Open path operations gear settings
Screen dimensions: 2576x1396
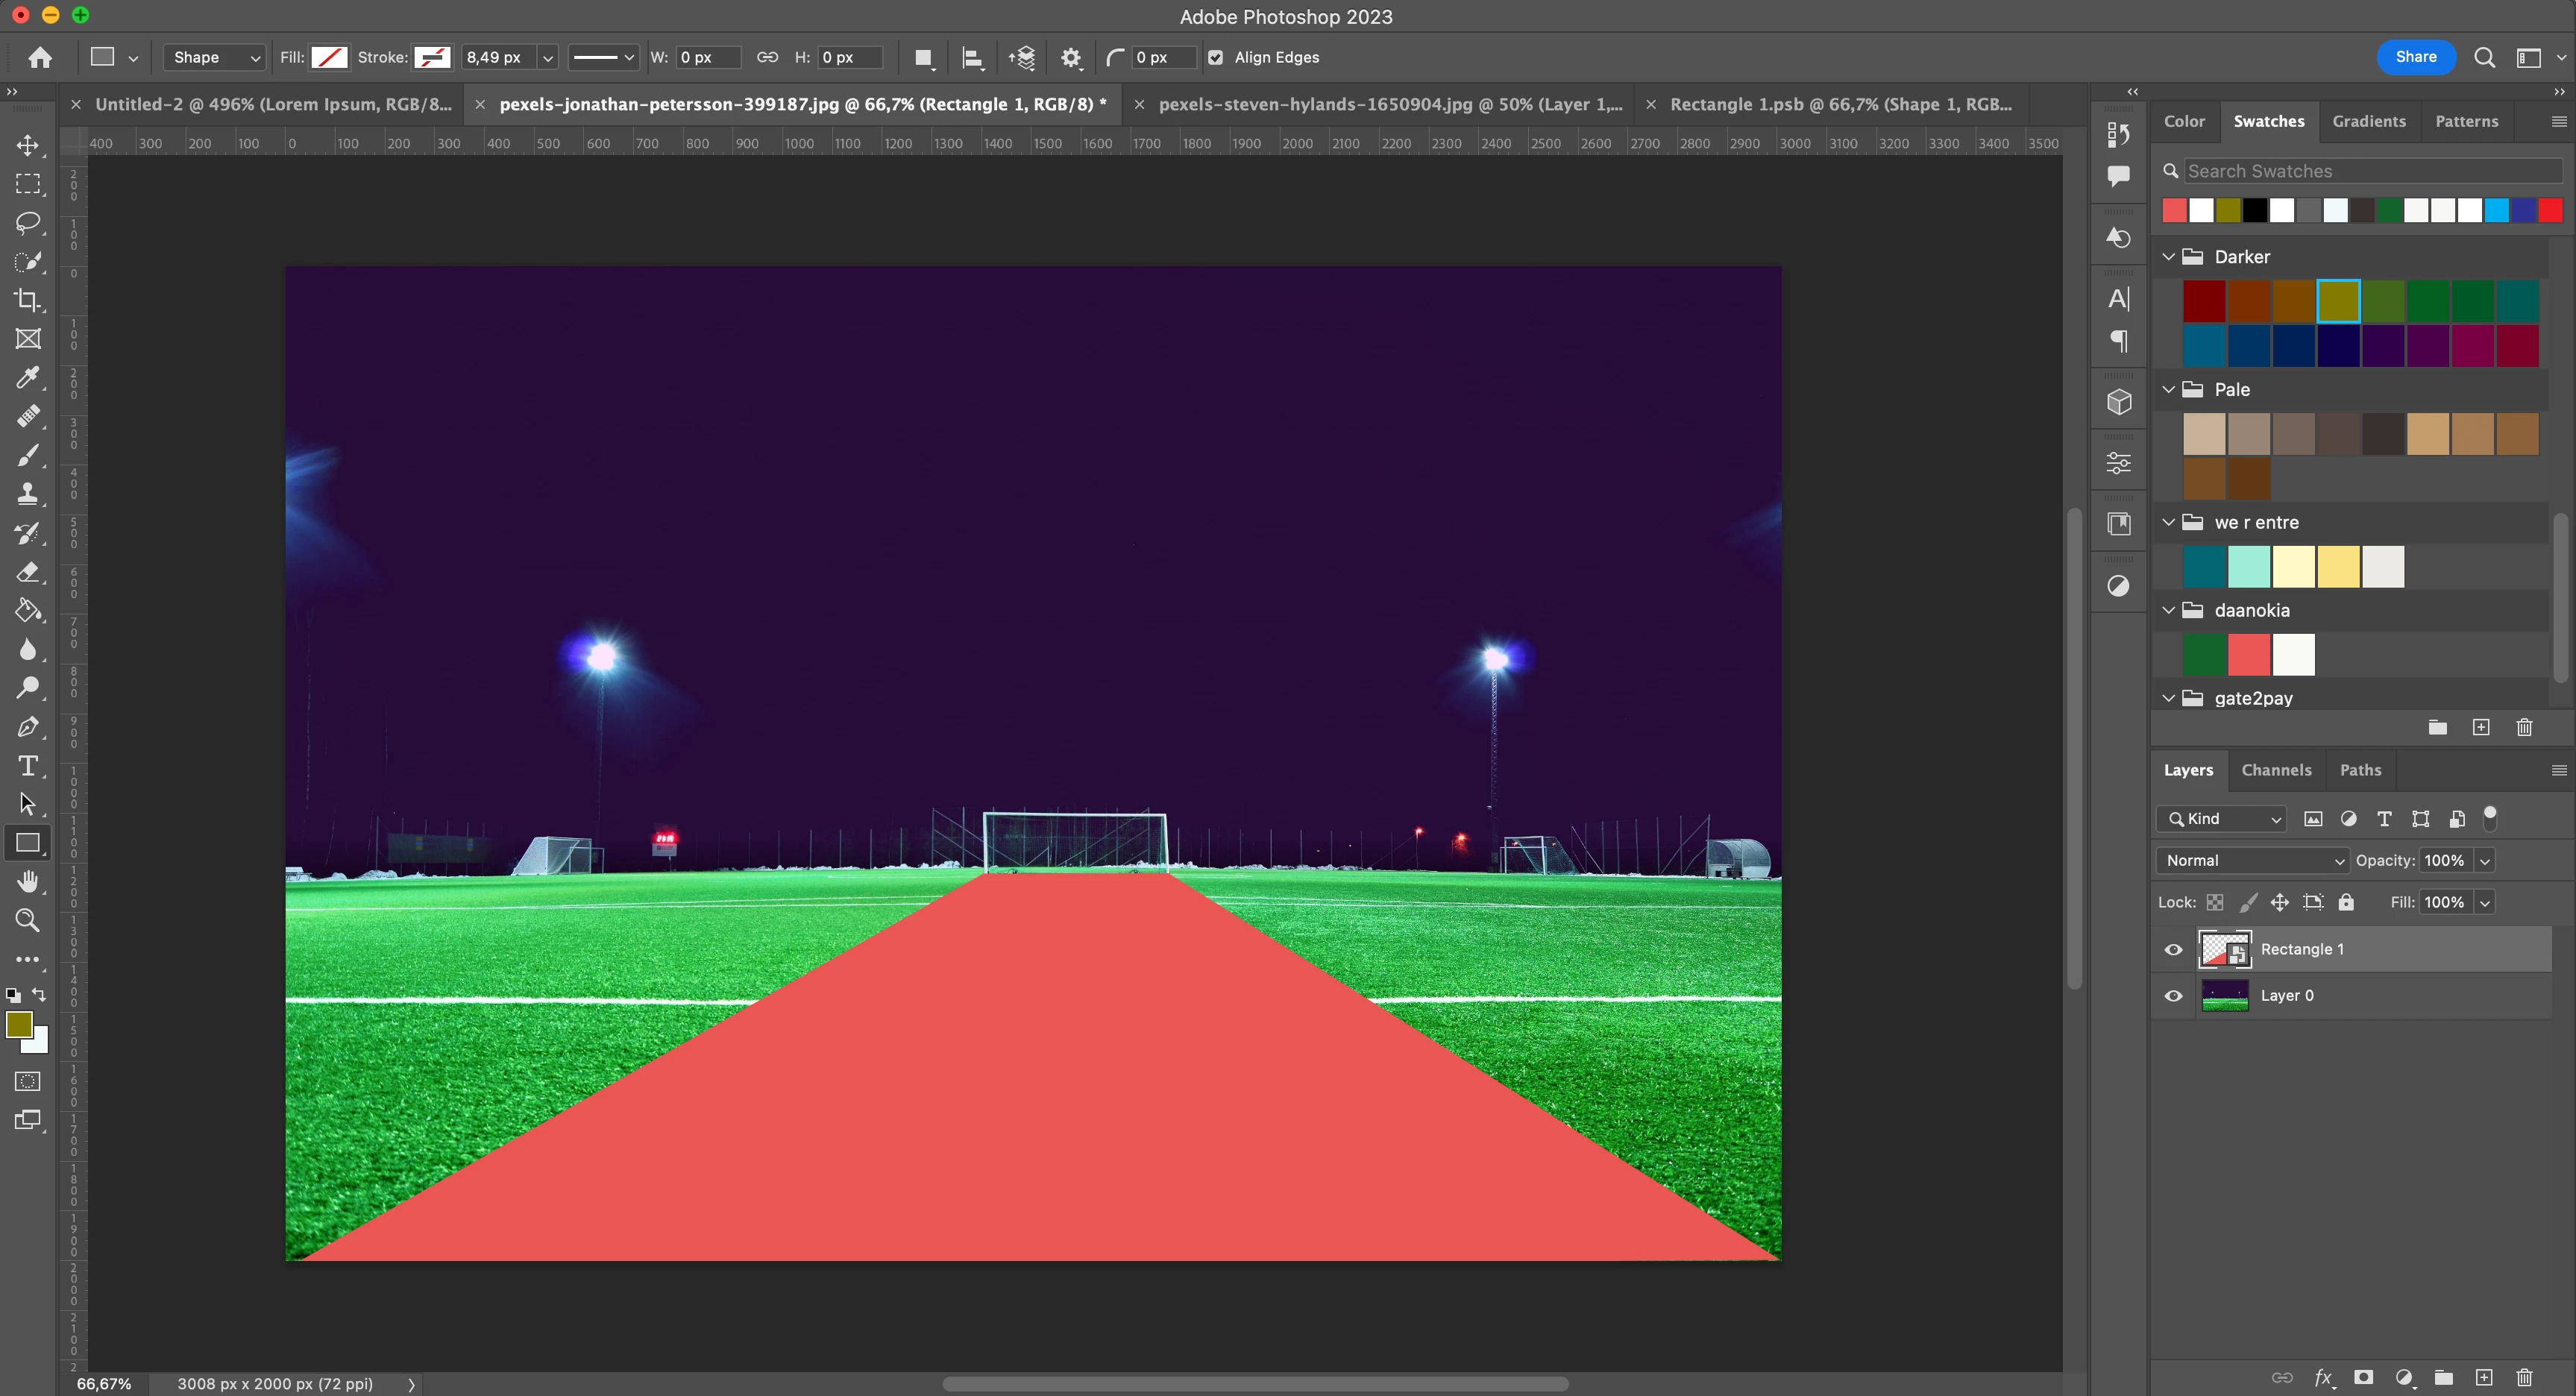pos(1071,58)
